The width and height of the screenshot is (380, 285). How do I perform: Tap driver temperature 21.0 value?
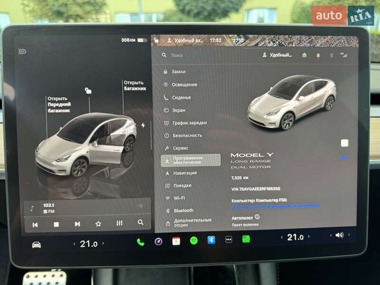point(89,244)
